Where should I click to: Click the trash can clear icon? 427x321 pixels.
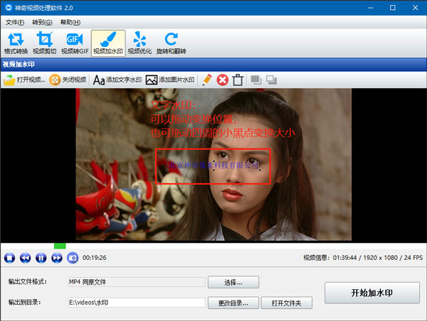coord(238,80)
